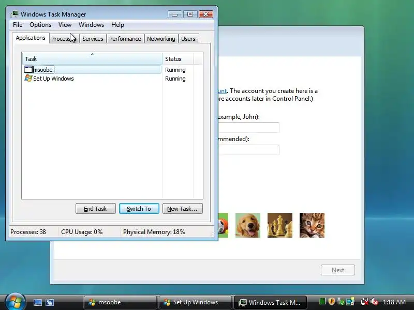Open the File menu
414x310 pixels.
18,25
